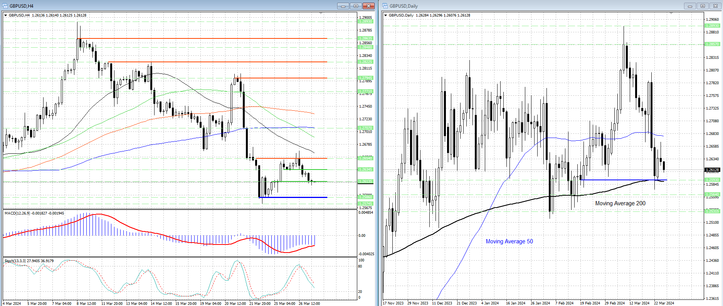Select the 1.28570 price label on Daily chart
The width and height of the screenshot is (723, 306).
[712, 44]
